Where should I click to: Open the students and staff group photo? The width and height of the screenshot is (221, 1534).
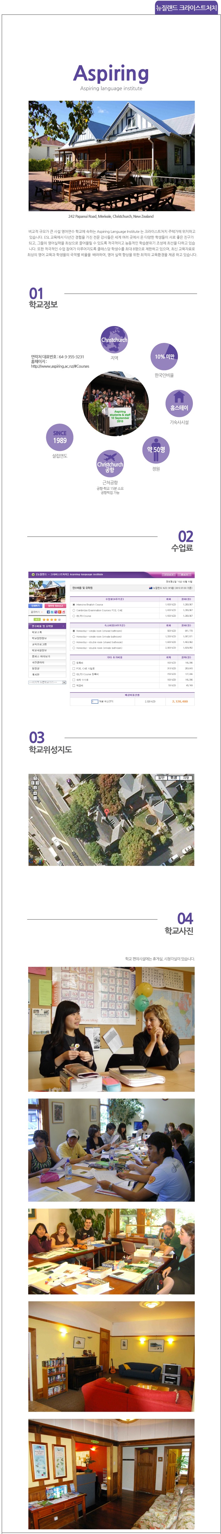[116, 403]
